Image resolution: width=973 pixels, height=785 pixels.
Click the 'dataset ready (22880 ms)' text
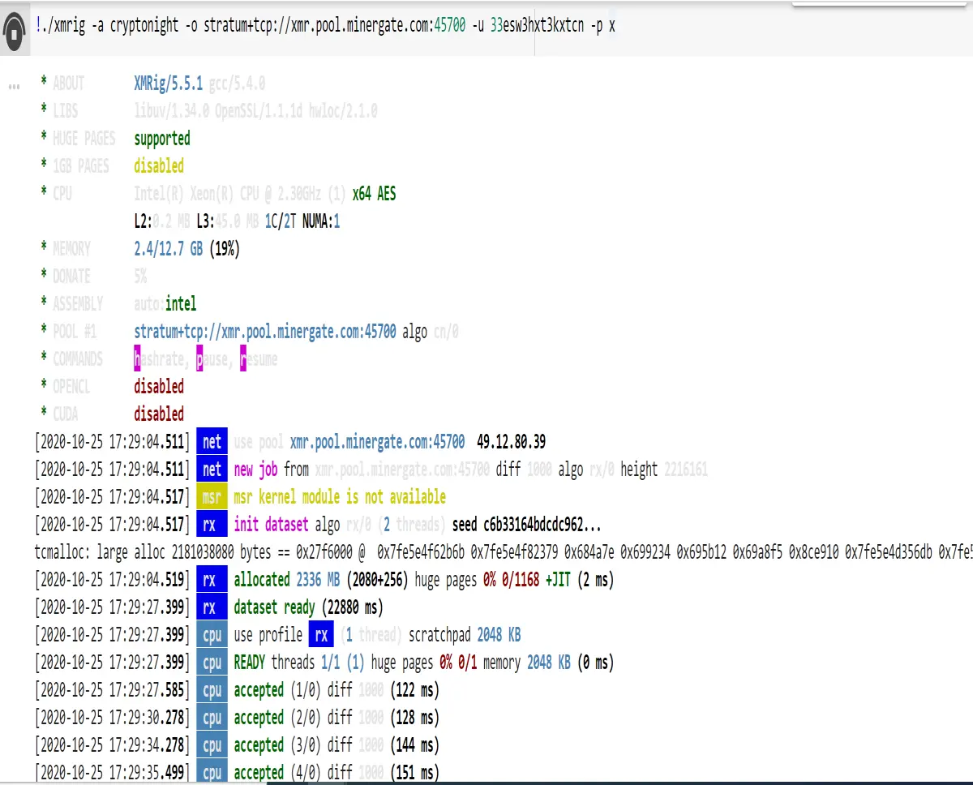coord(308,607)
